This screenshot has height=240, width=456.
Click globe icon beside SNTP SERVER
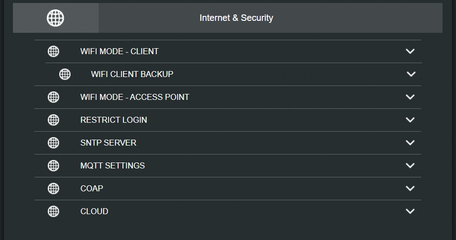(x=53, y=143)
